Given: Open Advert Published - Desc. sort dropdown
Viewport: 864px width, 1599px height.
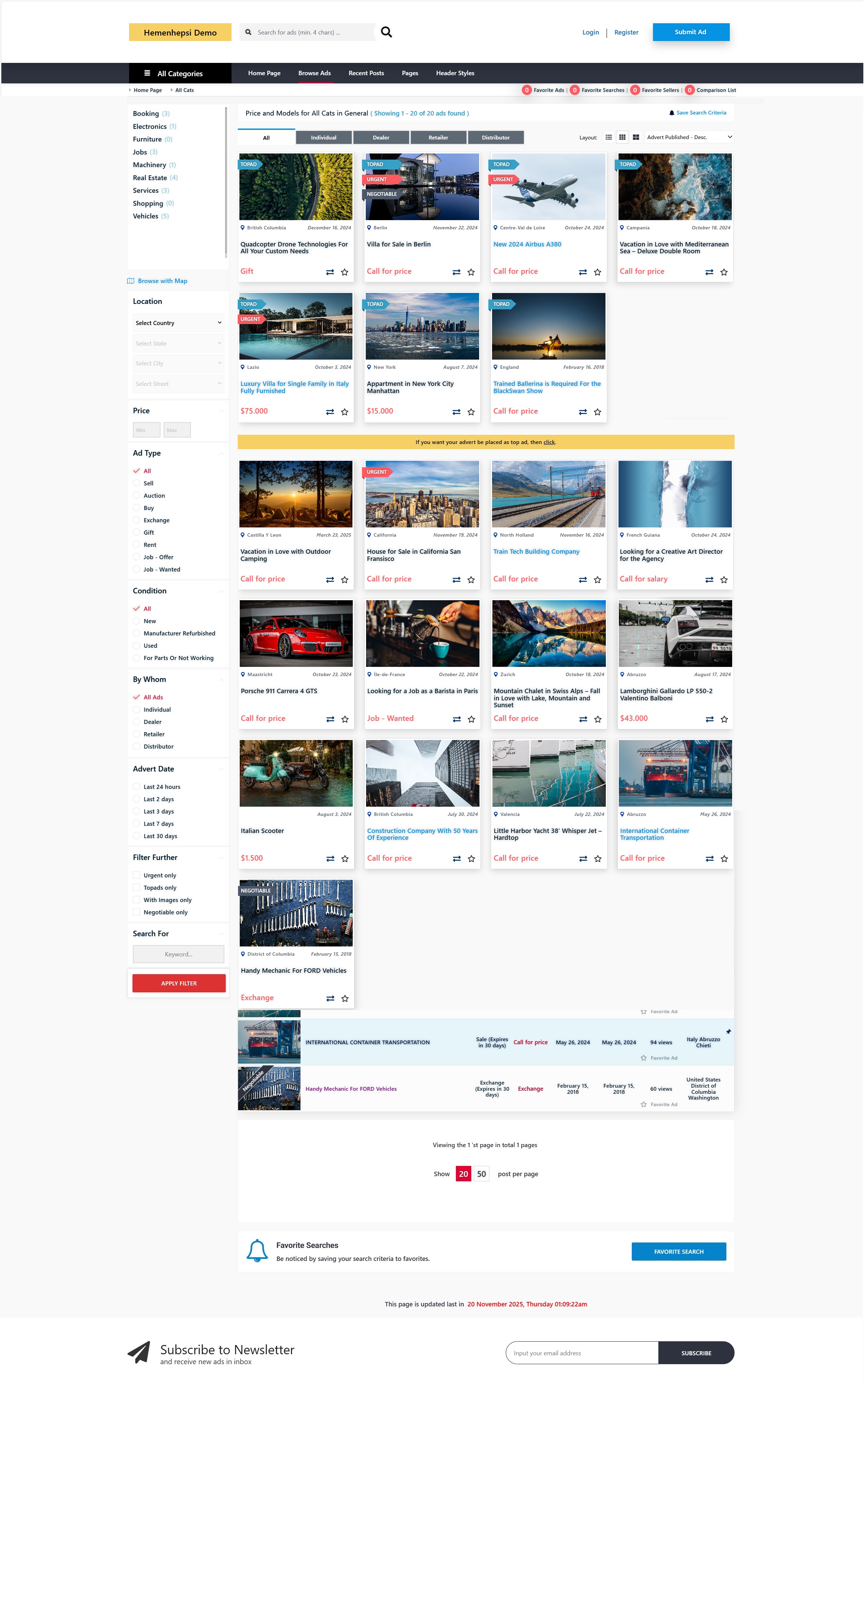Looking at the screenshot, I should coord(689,137).
